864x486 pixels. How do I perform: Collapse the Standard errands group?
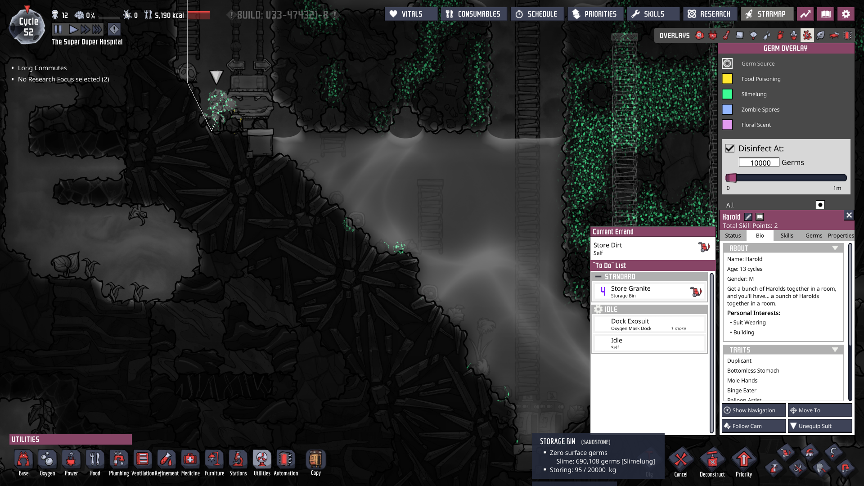click(598, 277)
